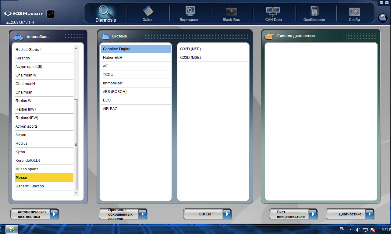Select ChairmanH vehicle

point(44,83)
